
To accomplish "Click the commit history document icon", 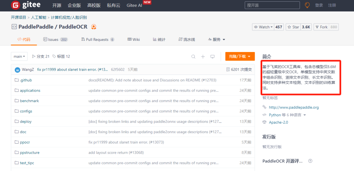I will pos(228,70).
